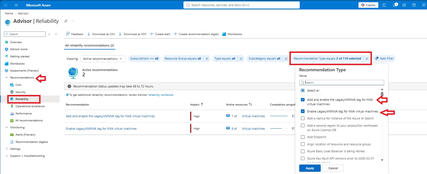The width and height of the screenshot is (427, 174).
Task: Open the hamburger portal menu
Action: [x=16, y=5]
